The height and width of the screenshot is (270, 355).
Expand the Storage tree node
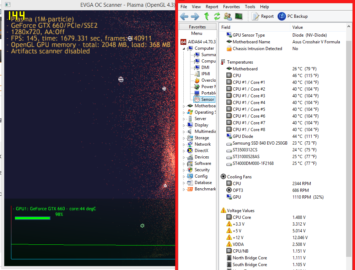click(184, 138)
